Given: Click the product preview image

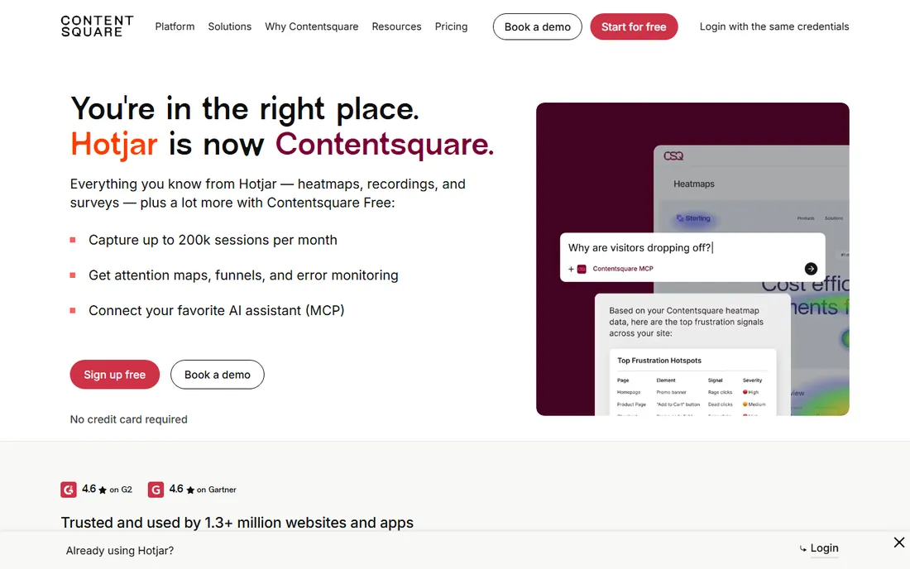Looking at the screenshot, I should click(x=692, y=259).
